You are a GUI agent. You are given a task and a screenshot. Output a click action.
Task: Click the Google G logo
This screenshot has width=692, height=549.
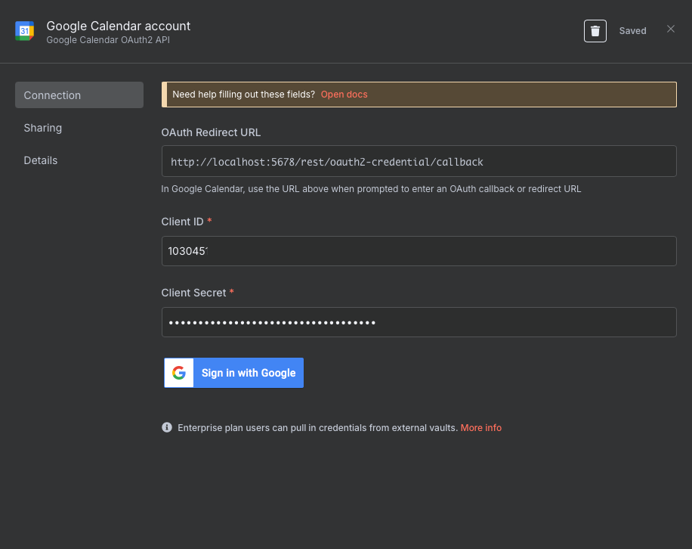[x=179, y=373]
